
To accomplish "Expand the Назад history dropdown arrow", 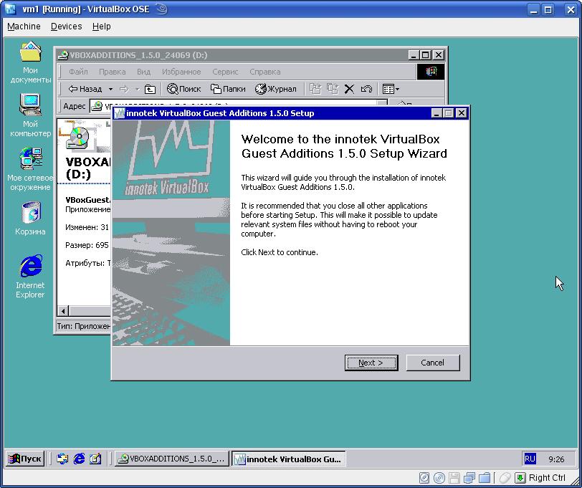I will [110, 89].
